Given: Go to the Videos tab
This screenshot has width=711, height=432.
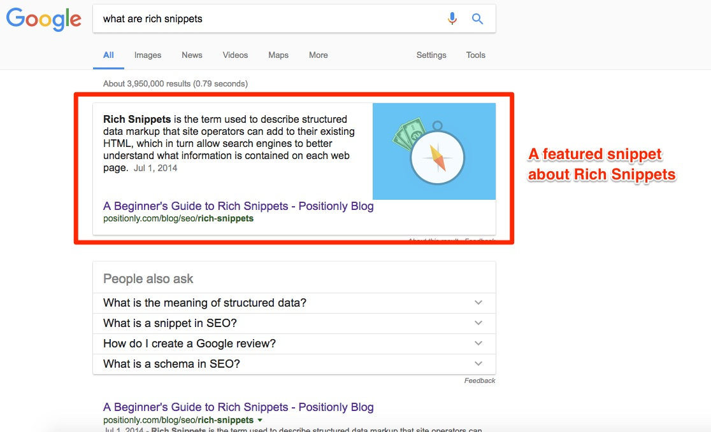Looking at the screenshot, I should (235, 55).
